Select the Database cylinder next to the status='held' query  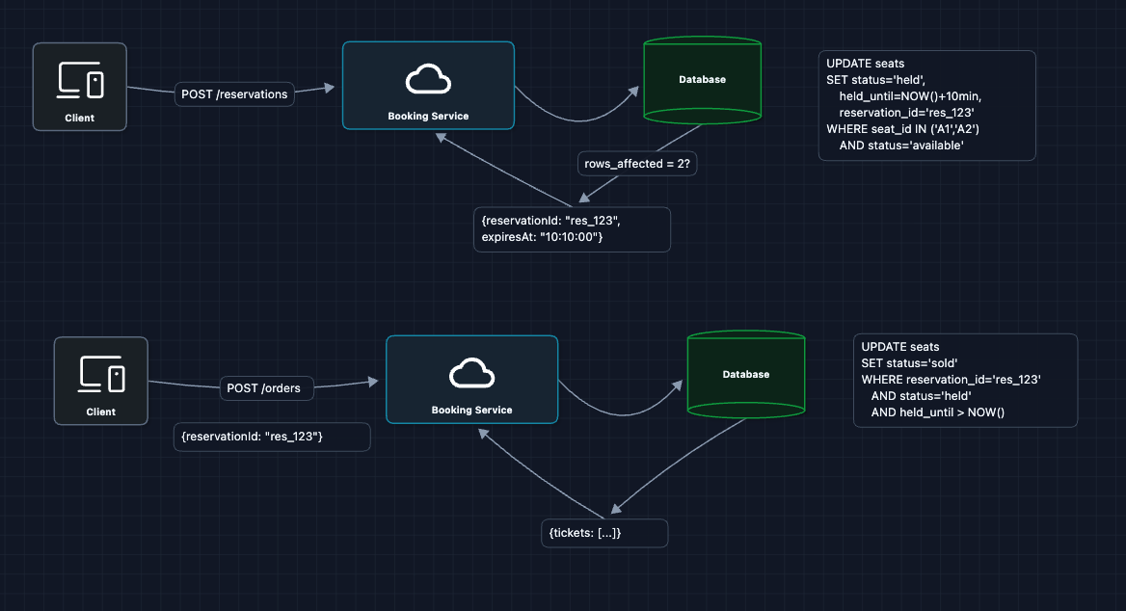point(702,81)
